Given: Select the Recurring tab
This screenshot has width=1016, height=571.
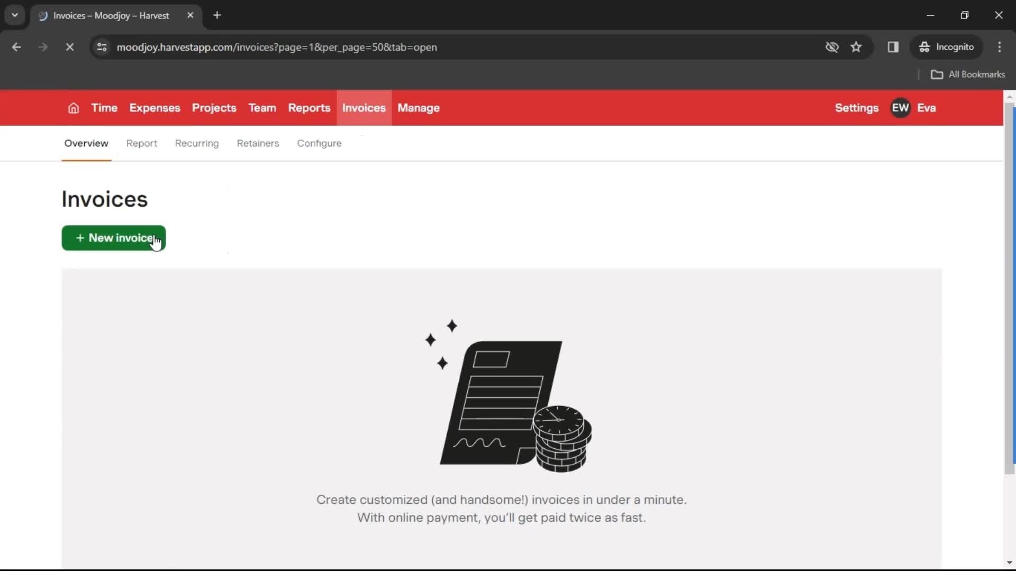Looking at the screenshot, I should tap(197, 143).
